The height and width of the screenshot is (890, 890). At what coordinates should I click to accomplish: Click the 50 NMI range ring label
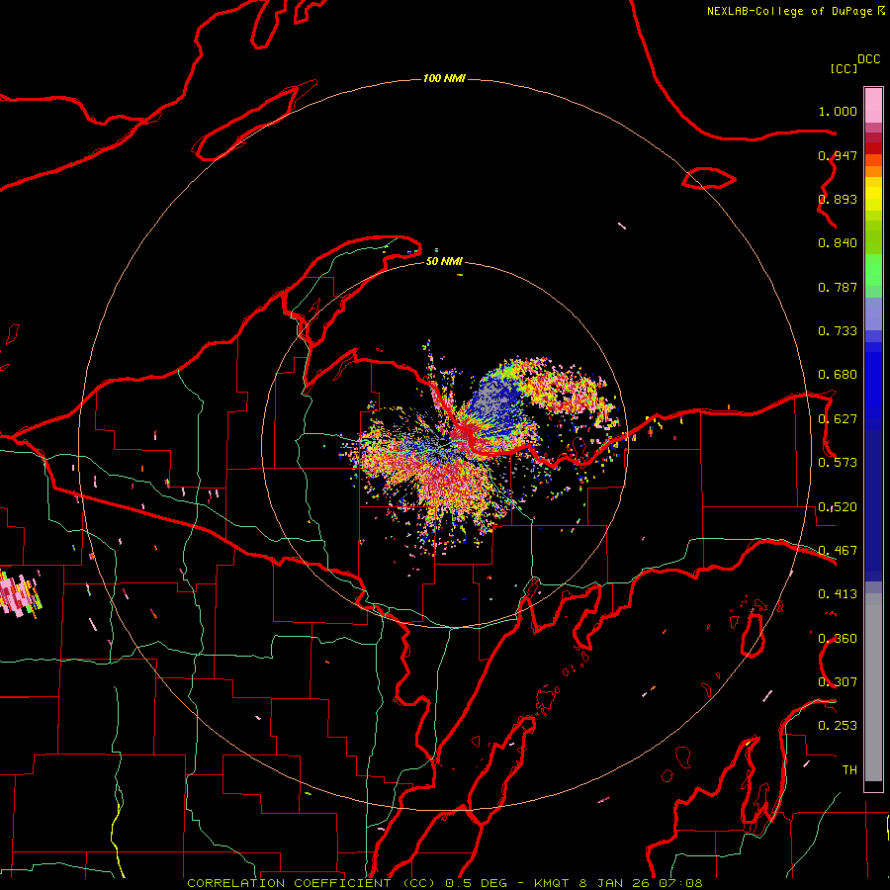444,261
